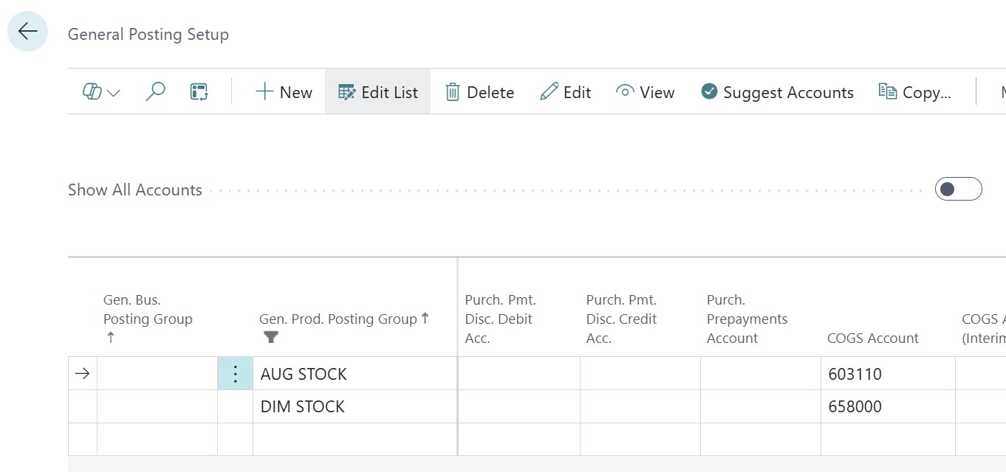Click filter icon on Gen. Prod. Posting Group
The width and height of the screenshot is (1006, 472).
click(271, 337)
